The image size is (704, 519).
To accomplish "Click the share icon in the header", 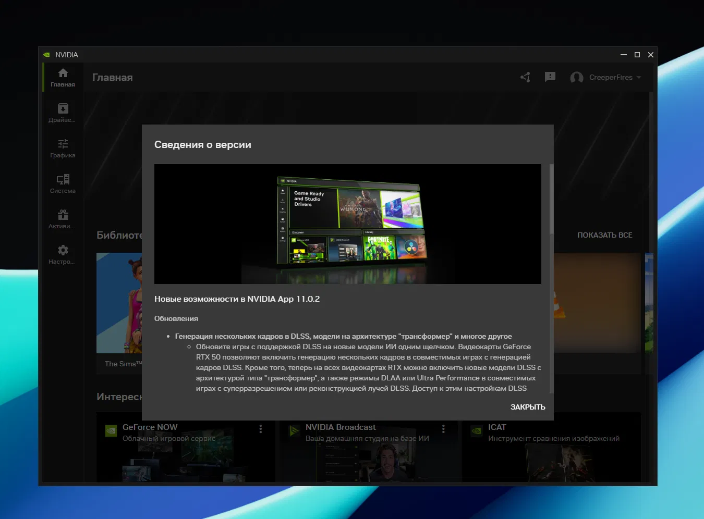I will (x=525, y=77).
